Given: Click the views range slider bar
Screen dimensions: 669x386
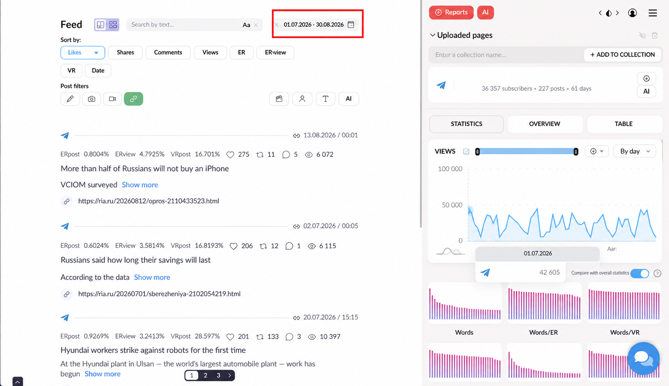Looking at the screenshot, I should tap(526, 151).
